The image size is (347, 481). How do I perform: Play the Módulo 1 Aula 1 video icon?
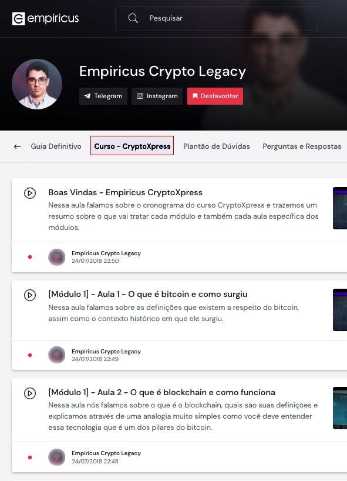pos(30,295)
